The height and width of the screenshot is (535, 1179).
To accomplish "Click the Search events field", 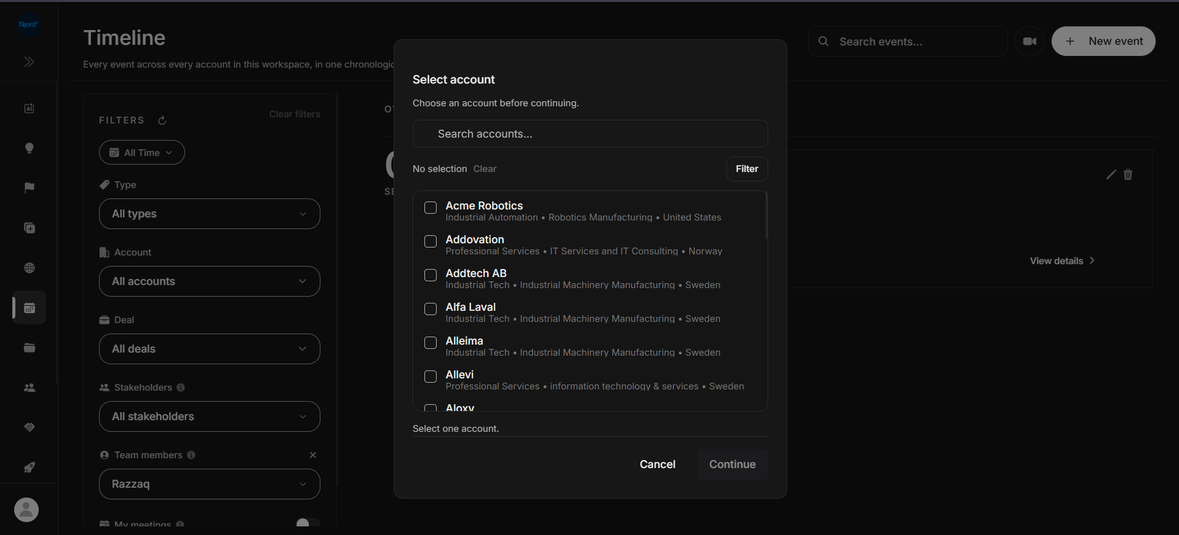I will [x=908, y=42].
